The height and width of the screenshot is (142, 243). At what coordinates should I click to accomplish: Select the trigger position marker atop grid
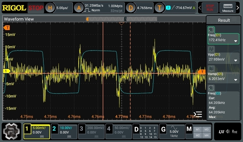pyautogui.click(x=121, y=23)
